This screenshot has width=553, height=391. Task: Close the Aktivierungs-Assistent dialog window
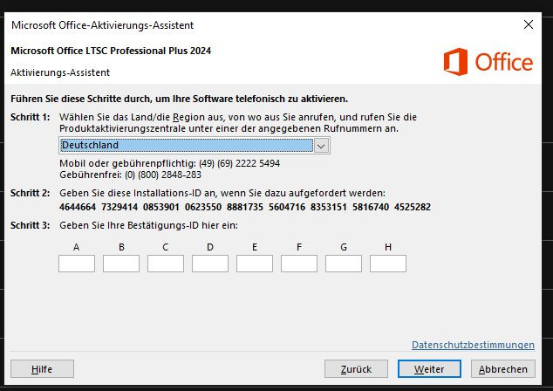[x=526, y=24]
